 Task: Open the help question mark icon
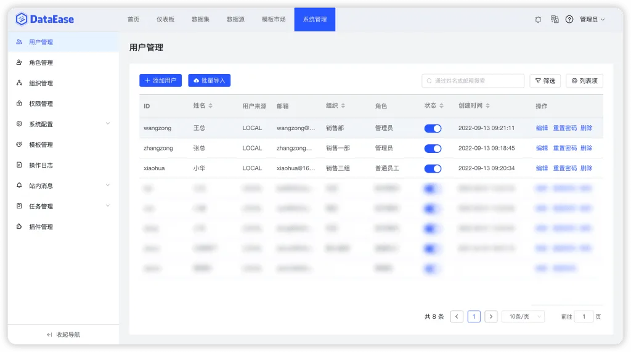(x=569, y=19)
